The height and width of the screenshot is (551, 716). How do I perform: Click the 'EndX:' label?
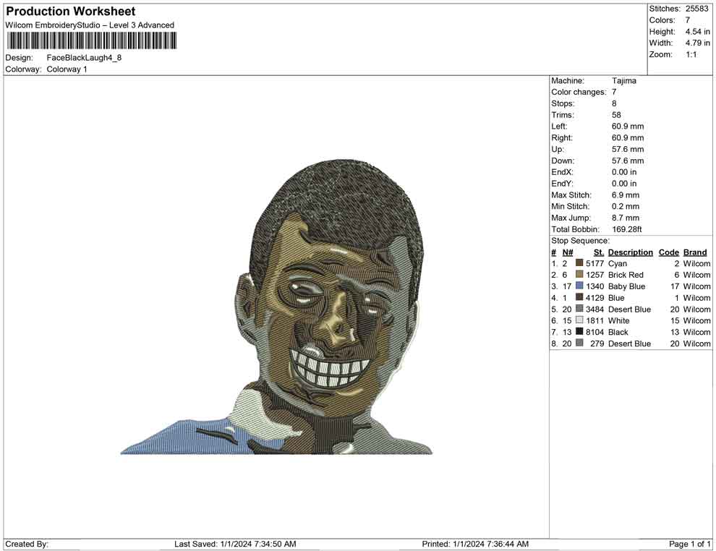click(x=562, y=172)
